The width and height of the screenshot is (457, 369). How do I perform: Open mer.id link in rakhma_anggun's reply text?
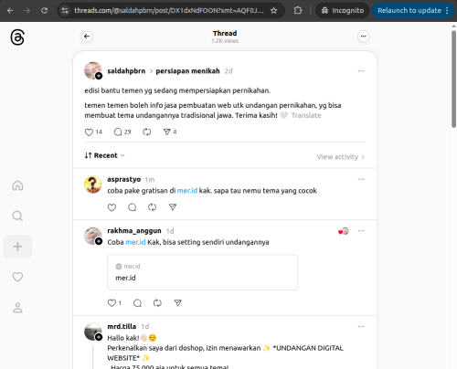coord(135,242)
